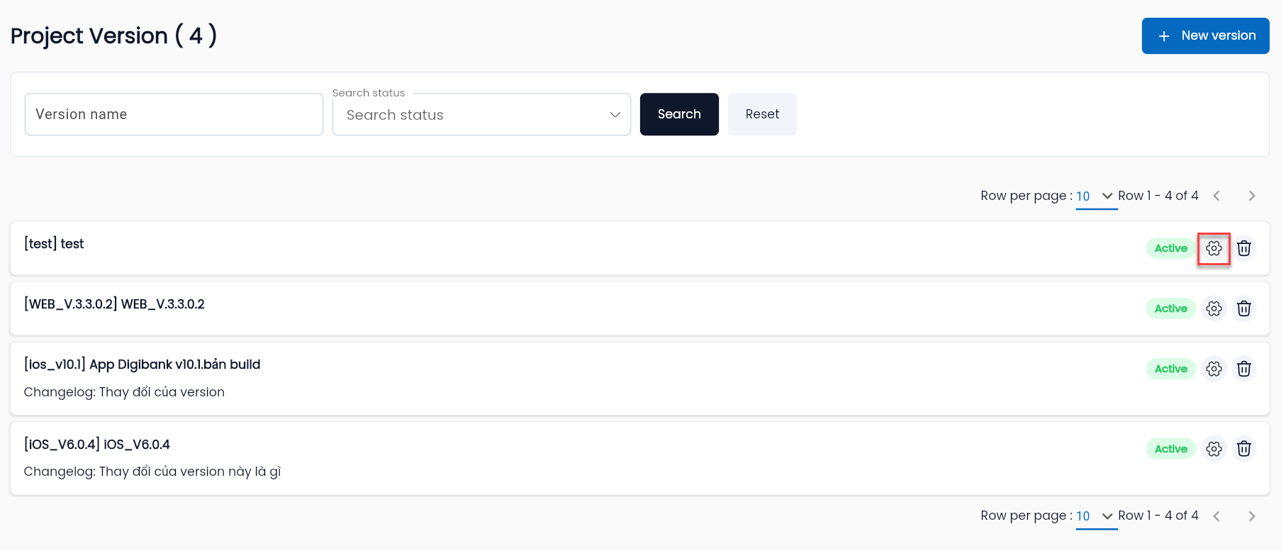Reset the search filters
Viewport: 1281px width, 551px height.
[x=762, y=114]
